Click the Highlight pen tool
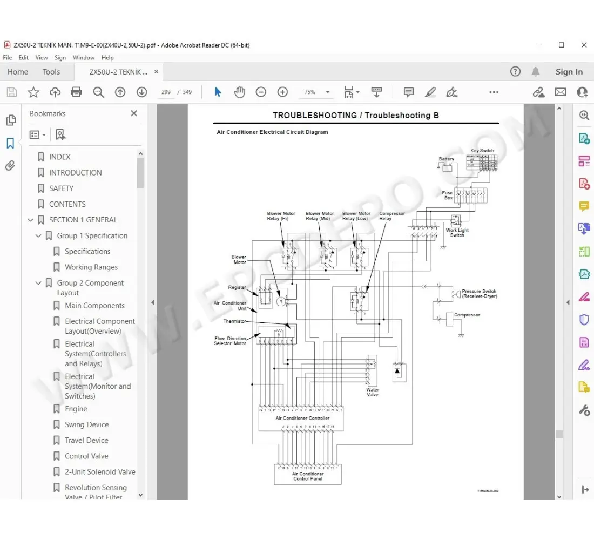 (430, 92)
